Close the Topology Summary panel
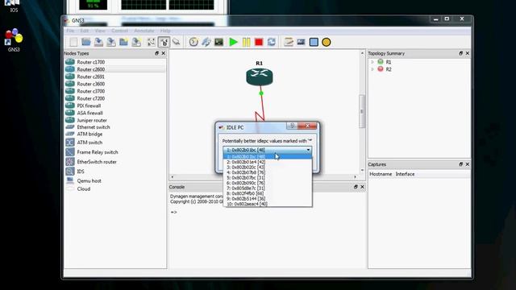The image size is (516, 290). pyautogui.click(x=468, y=53)
